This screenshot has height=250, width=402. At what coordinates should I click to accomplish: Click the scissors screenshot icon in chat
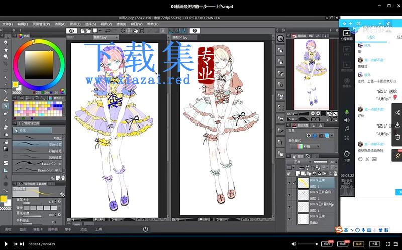click(x=367, y=159)
